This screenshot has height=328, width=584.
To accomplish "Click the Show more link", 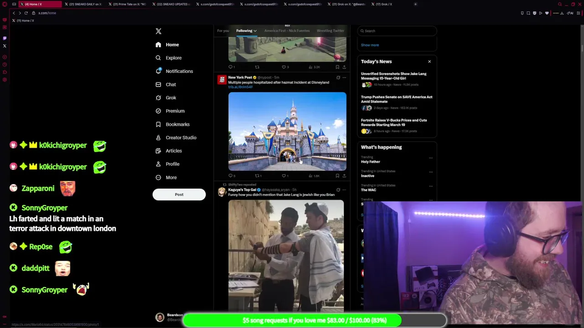I will click(x=370, y=45).
